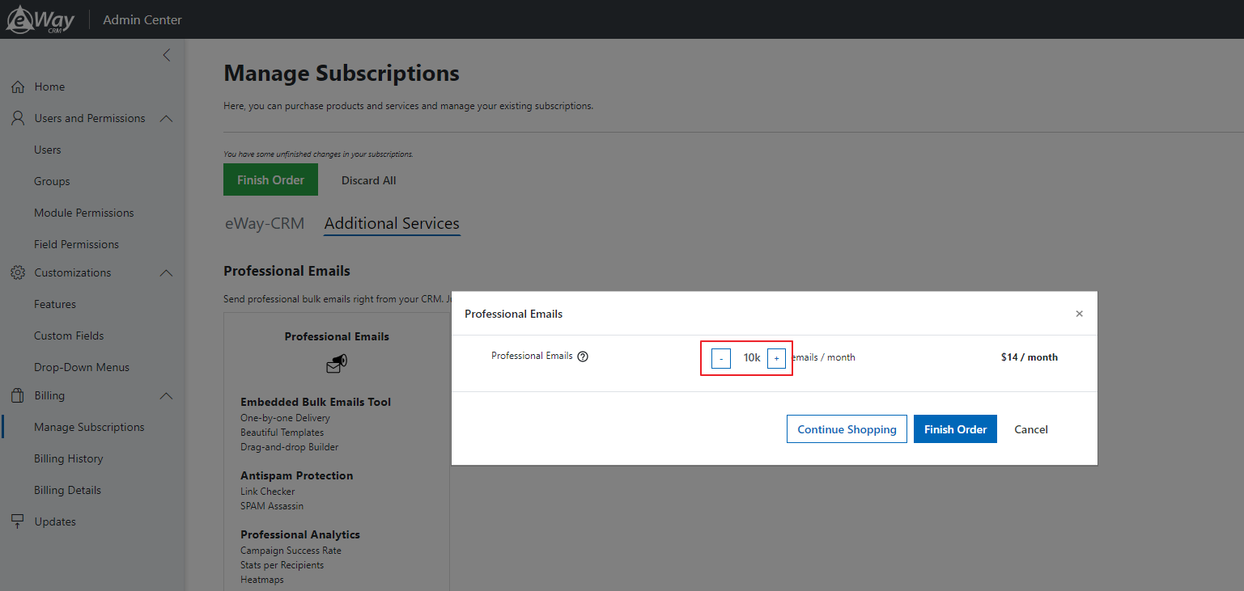
Task: Click the Customizations gear icon
Action: pyautogui.click(x=17, y=272)
